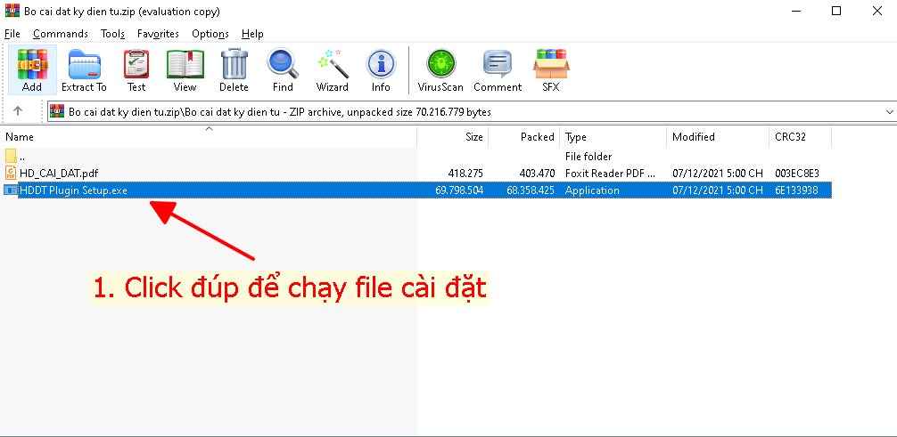
Task: Sort by the Type column header
Action: [x=613, y=137]
